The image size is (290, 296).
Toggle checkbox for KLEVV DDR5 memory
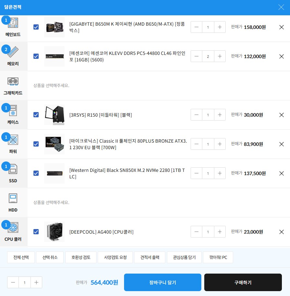36,56
